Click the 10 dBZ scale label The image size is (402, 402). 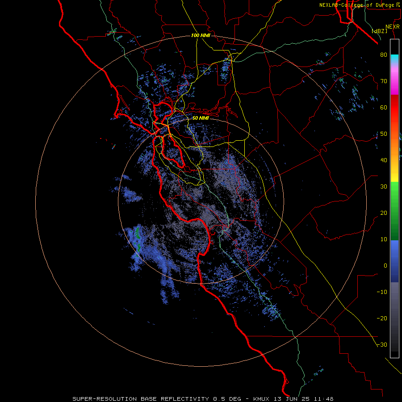click(x=384, y=239)
